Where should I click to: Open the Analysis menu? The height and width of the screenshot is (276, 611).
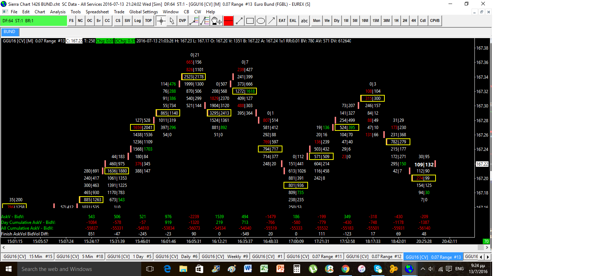coord(58,12)
